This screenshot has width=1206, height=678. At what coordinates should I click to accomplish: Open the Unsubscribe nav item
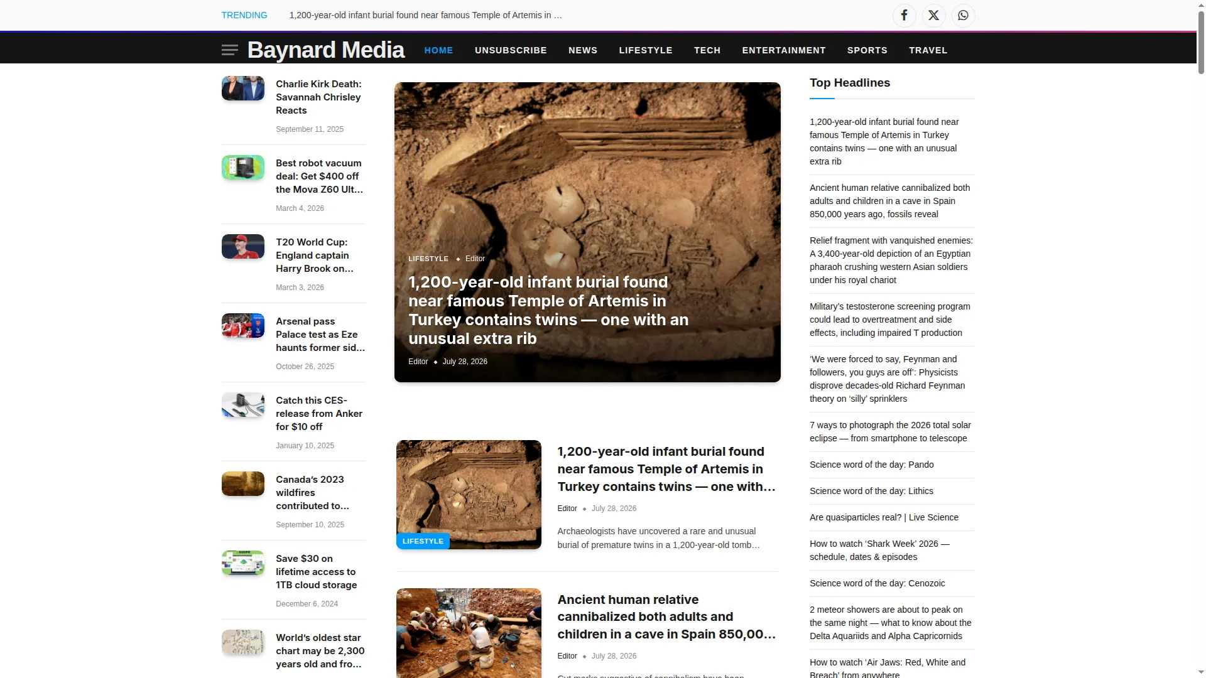click(511, 50)
